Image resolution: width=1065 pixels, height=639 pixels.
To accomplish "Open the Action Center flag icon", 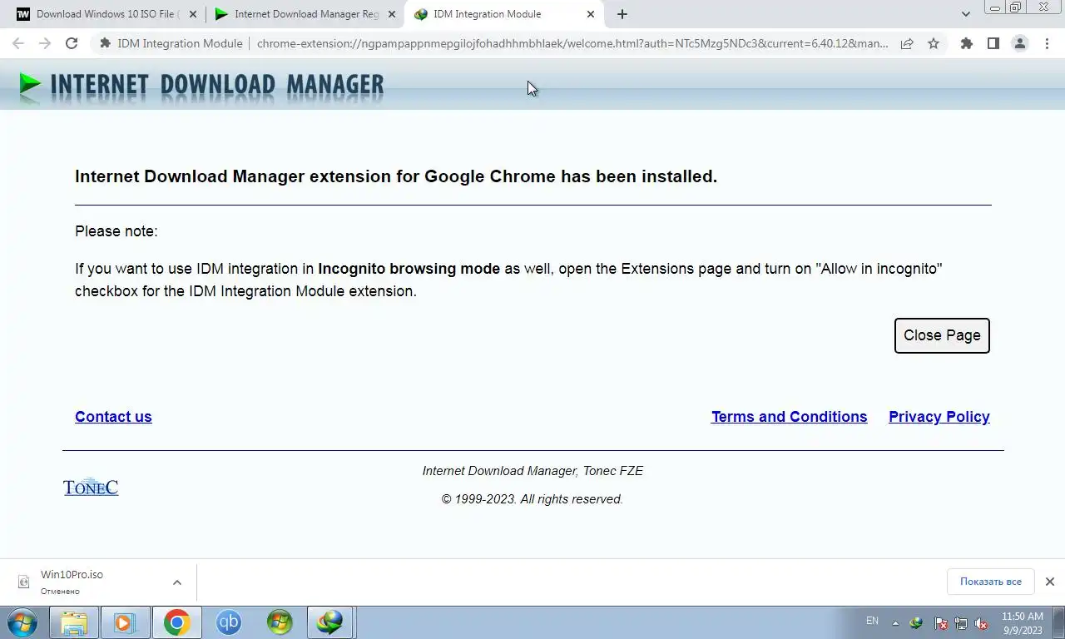I will (941, 623).
